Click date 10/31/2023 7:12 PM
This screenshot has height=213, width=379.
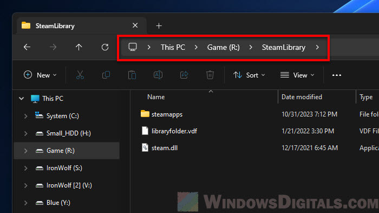309,114
